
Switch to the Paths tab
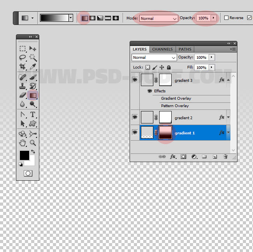[x=185, y=49]
